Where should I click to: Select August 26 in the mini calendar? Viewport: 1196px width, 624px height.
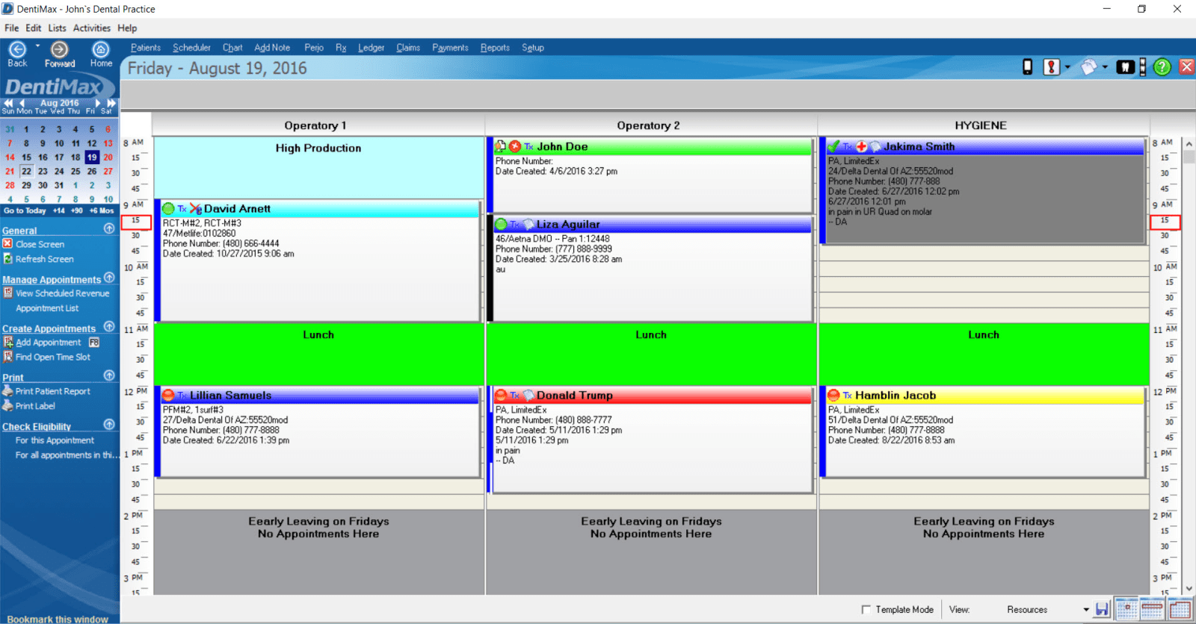tap(92, 171)
